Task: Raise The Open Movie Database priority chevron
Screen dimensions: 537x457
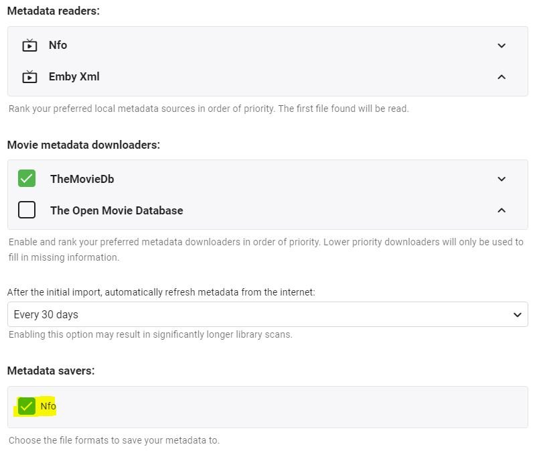Action: coord(502,210)
